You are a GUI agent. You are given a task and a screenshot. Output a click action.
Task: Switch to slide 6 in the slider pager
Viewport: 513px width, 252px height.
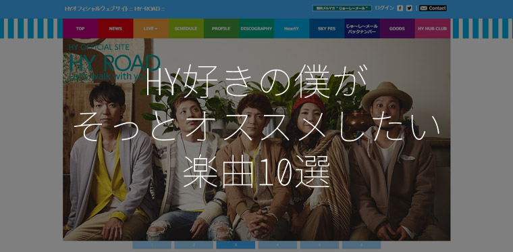(361, 245)
